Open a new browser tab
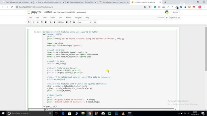This screenshot has height=116, width=207. 165,2
